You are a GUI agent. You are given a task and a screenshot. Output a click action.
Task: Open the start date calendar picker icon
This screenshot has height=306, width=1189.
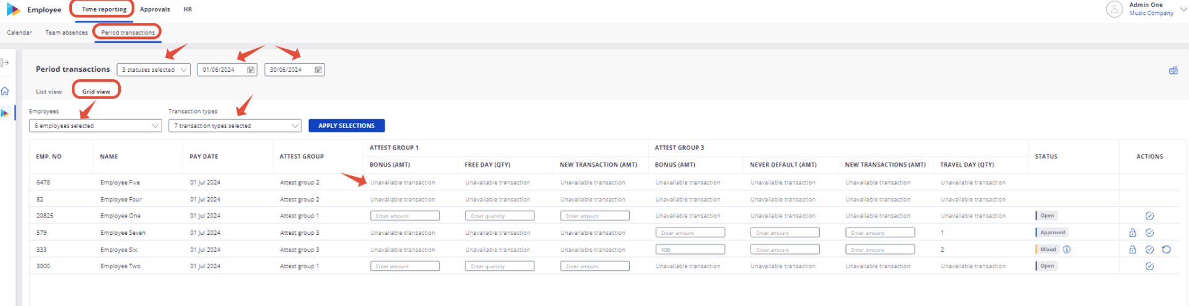[251, 70]
